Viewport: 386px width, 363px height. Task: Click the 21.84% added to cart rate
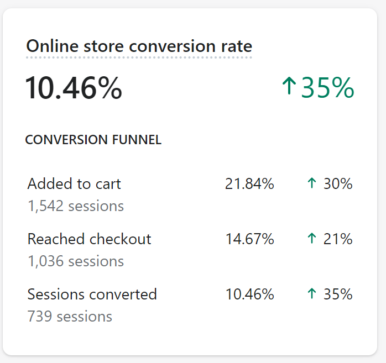249,184
